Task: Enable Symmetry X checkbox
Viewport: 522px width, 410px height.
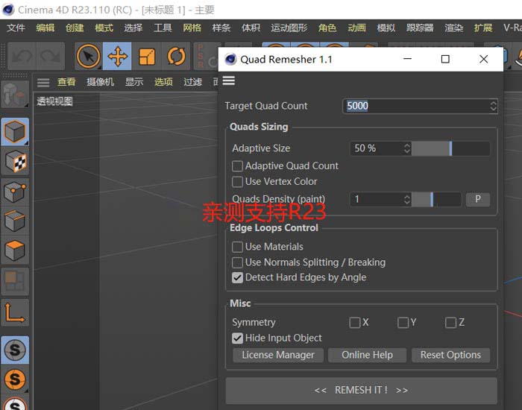Action: coord(355,323)
